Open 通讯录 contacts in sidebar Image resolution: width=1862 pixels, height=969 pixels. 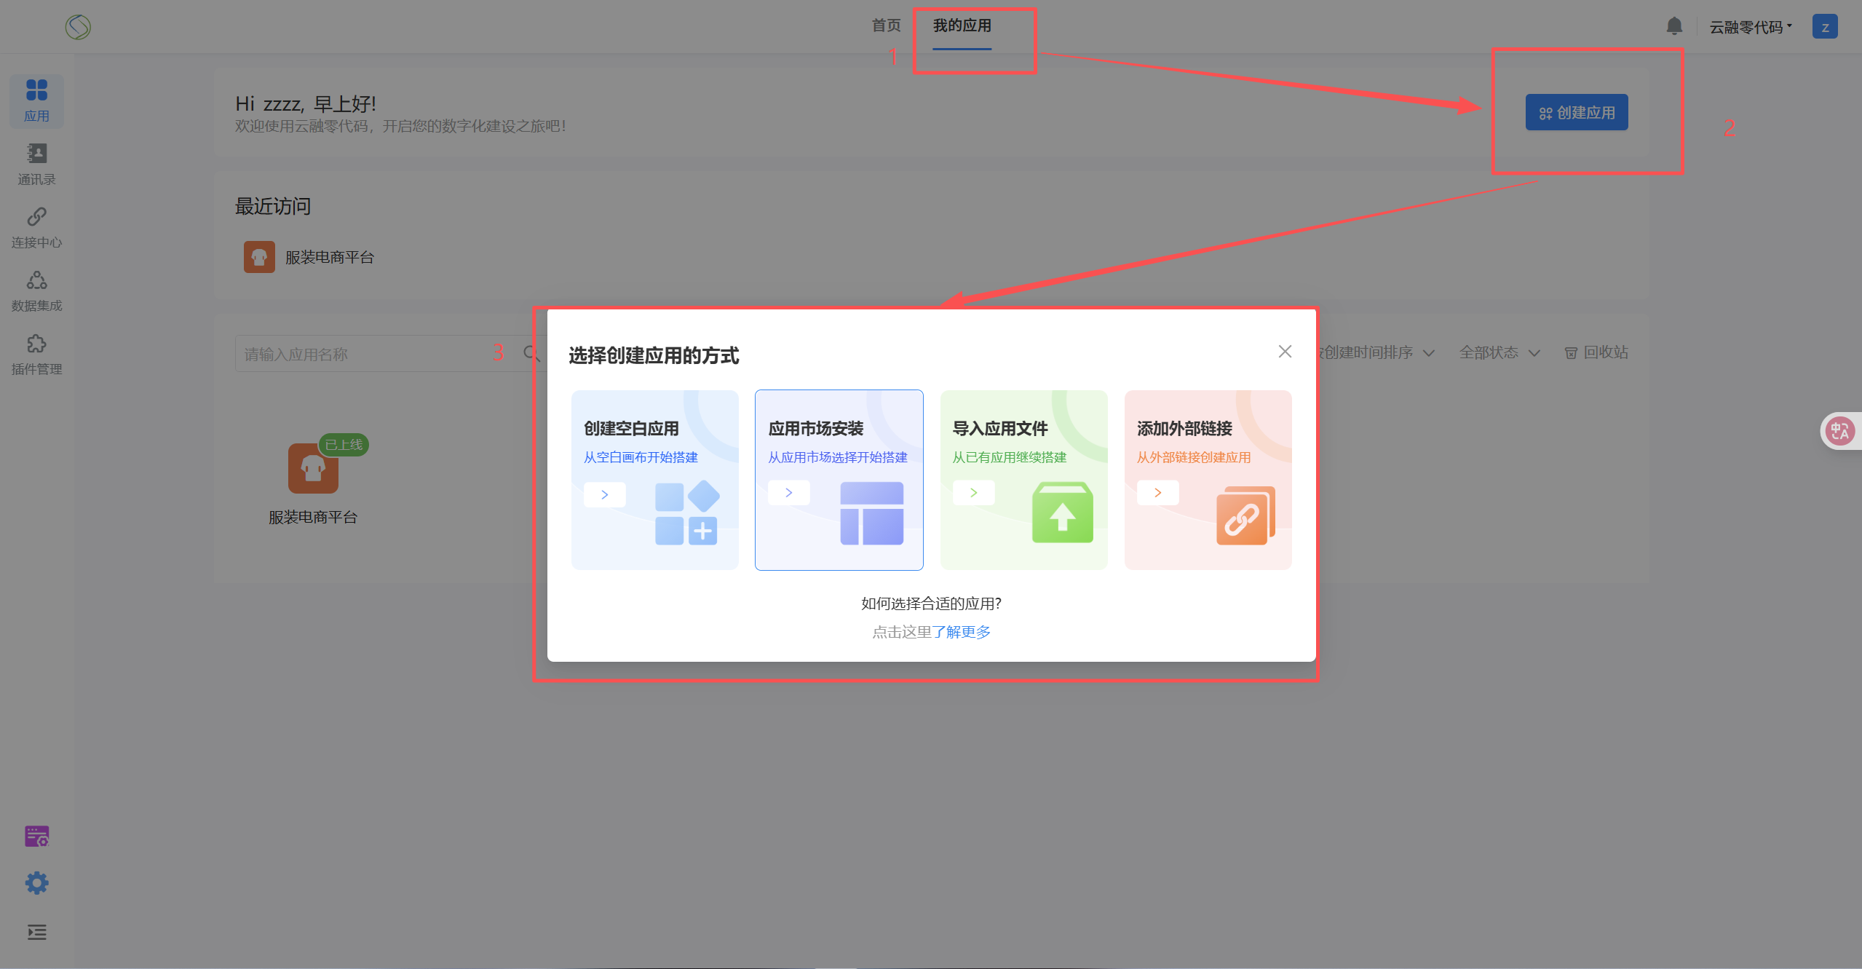click(x=36, y=163)
